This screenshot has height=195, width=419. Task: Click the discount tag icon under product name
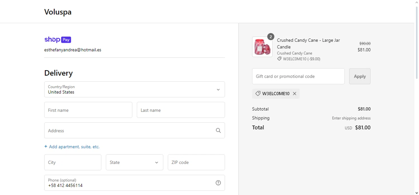[279, 59]
